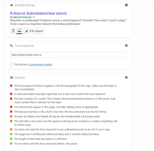Click the red bullet for keyword density result
The image size is (154, 151).
point(11,112)
